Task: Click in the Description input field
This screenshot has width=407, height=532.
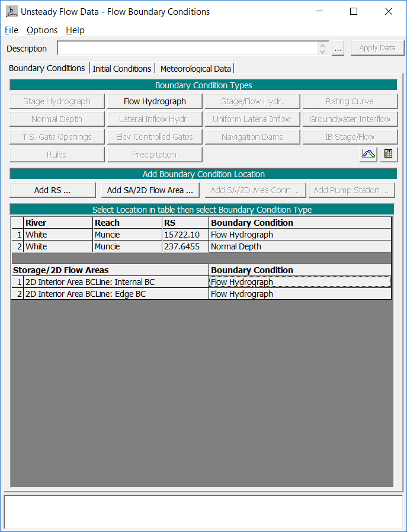Action: click(188, 48)
